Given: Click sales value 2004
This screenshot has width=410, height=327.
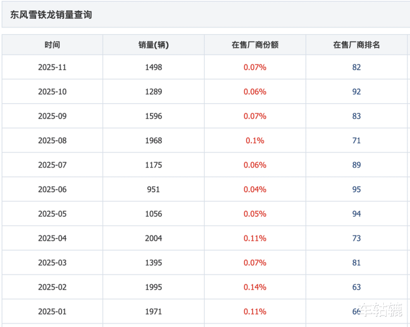Looking at the screenshot, I should click(153, 238).
